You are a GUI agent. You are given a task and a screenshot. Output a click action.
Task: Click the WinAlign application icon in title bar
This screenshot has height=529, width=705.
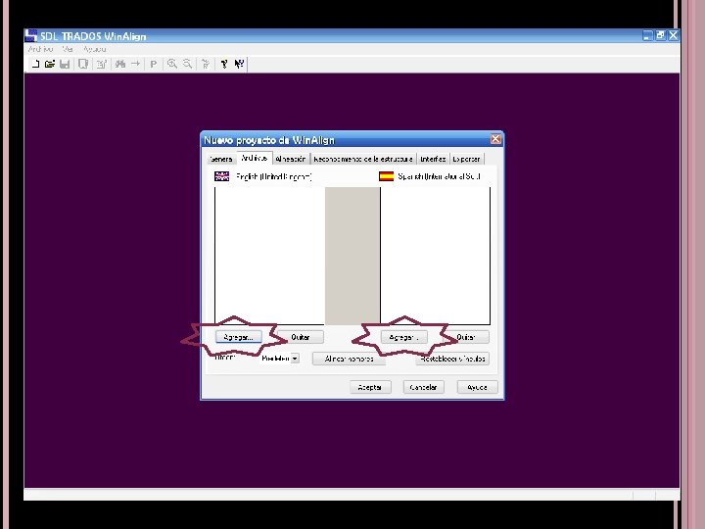[30, 36]
